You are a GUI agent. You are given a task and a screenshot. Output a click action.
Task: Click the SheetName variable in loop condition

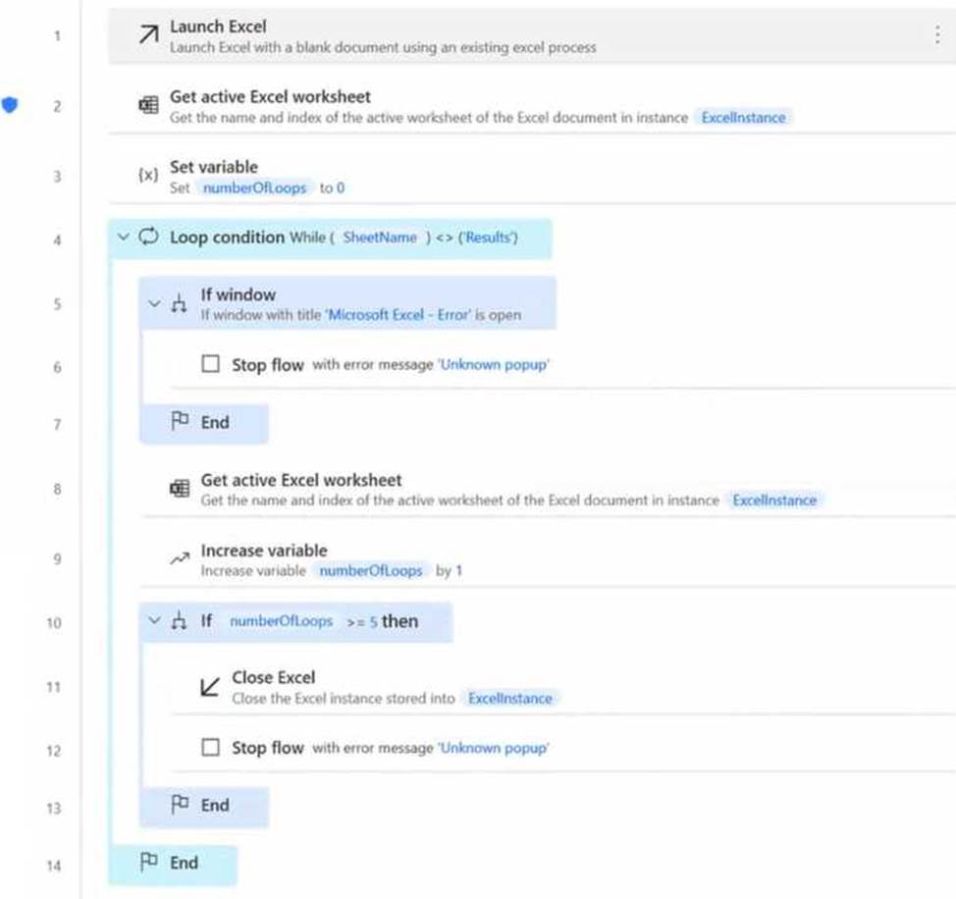click(380, 238)
